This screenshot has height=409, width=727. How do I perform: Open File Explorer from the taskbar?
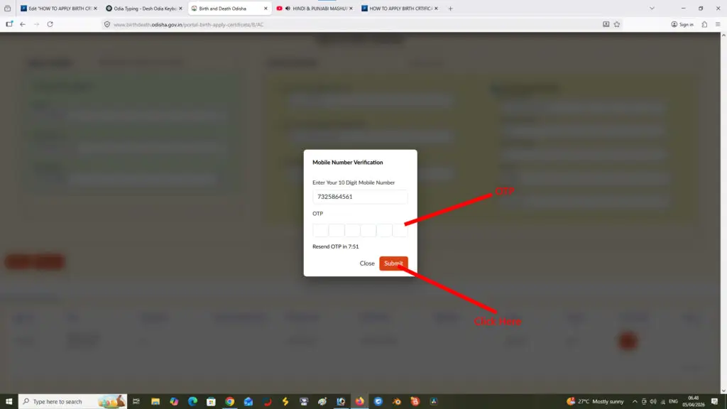point(155,401)
